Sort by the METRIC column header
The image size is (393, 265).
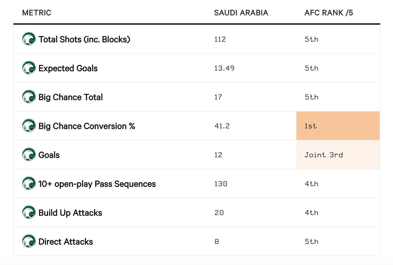pos(37,13)
